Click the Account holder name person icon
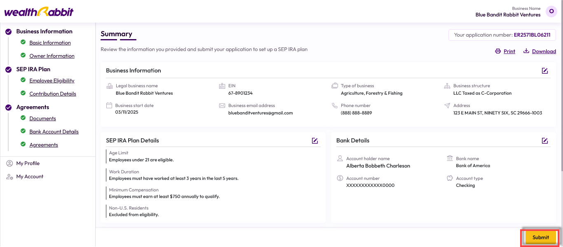The width and height of the screenshot is (563, 247). 340,158
